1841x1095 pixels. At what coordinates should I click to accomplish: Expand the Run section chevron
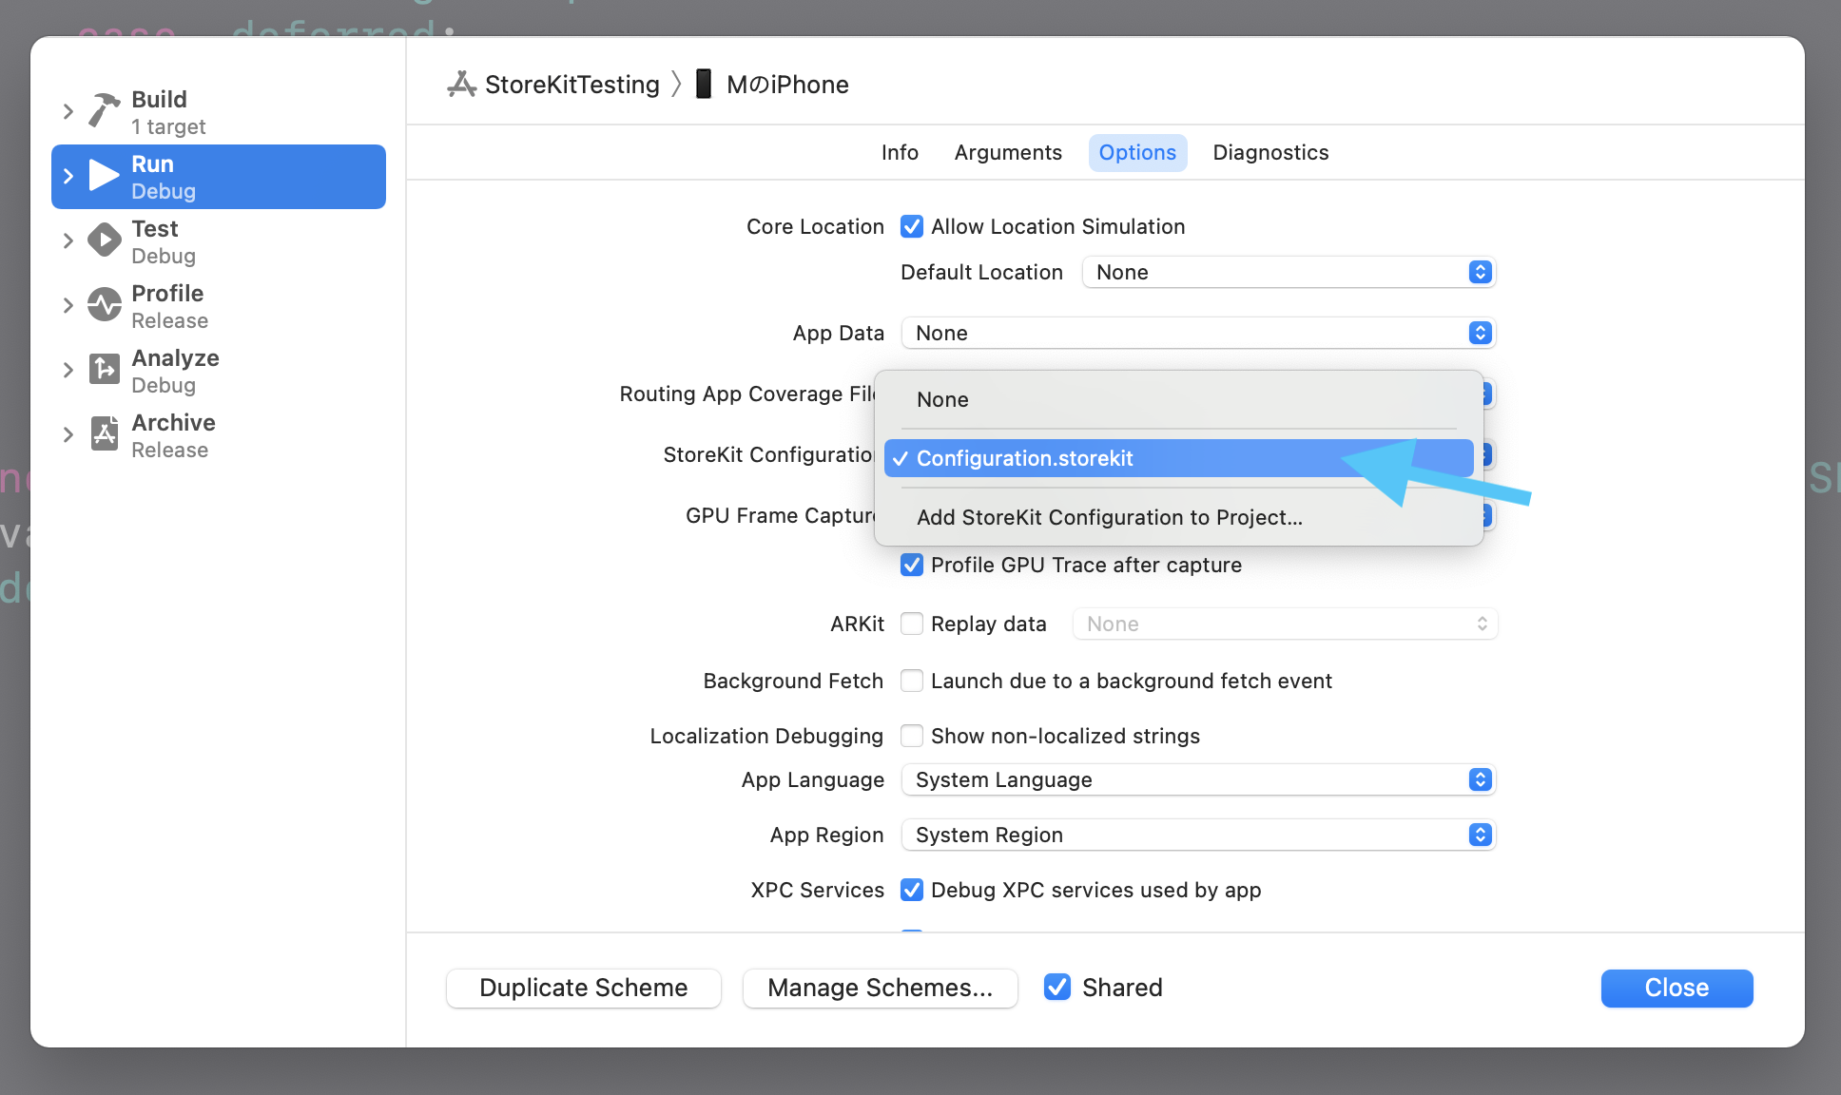pyautogui.click(x=68, y=176)
